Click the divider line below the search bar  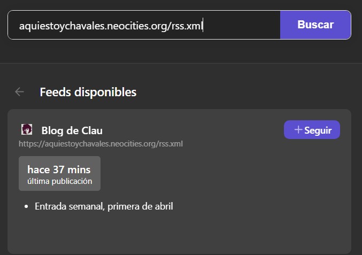(x=181, y=63)
